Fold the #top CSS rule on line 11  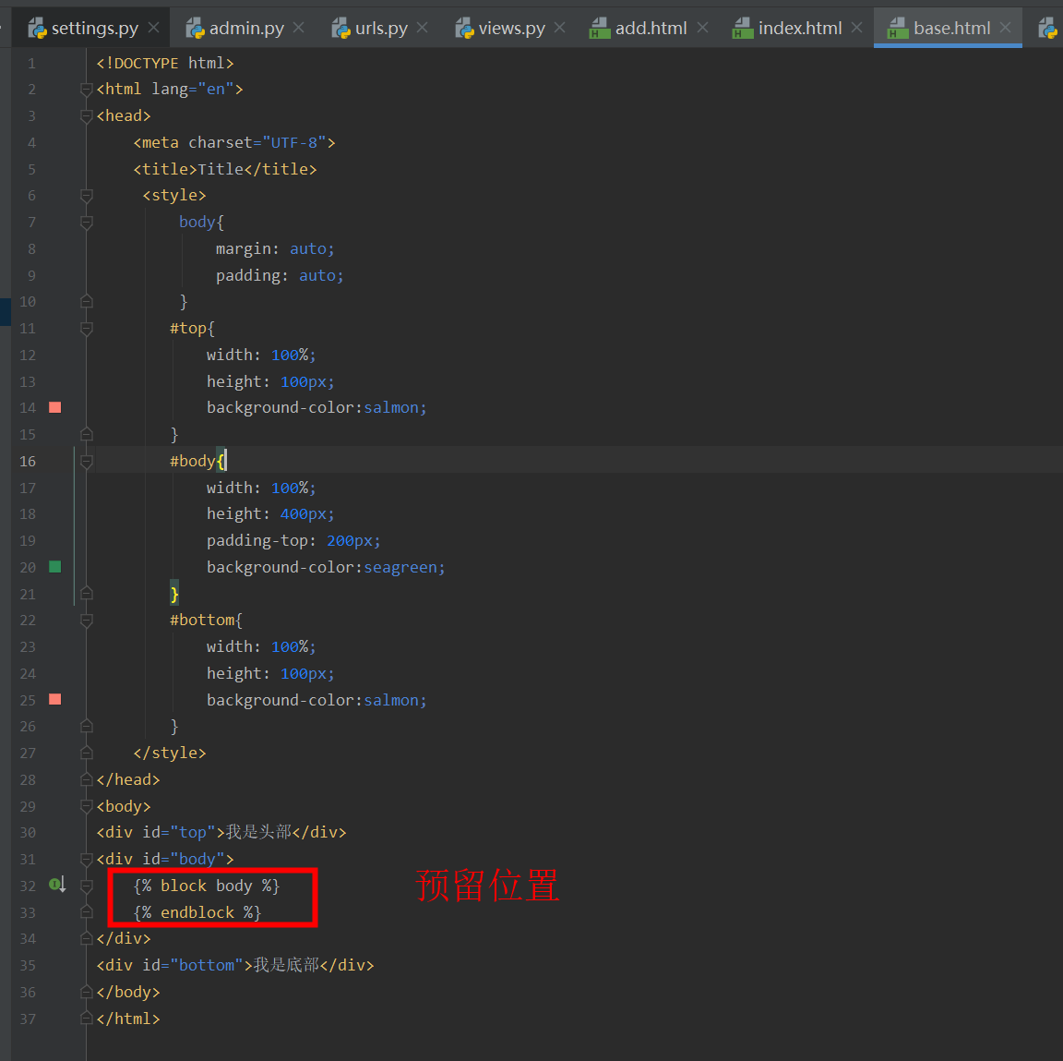coord(86,329)
